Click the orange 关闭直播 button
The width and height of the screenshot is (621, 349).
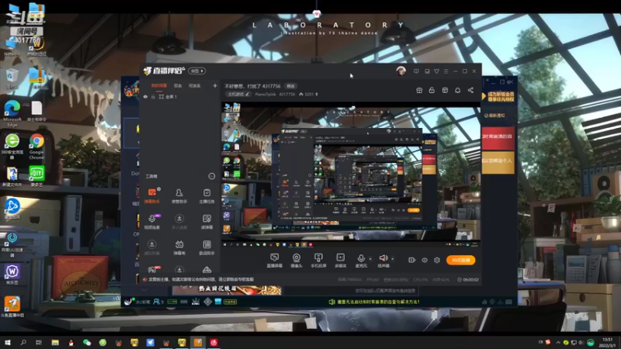point(460,260)
